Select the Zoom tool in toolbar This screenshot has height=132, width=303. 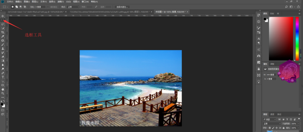pos(3,93)
